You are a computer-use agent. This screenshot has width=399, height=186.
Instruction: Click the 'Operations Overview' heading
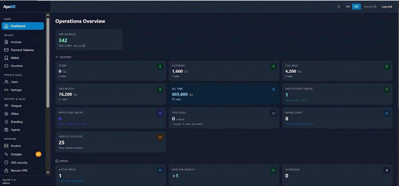coord(80,21)
